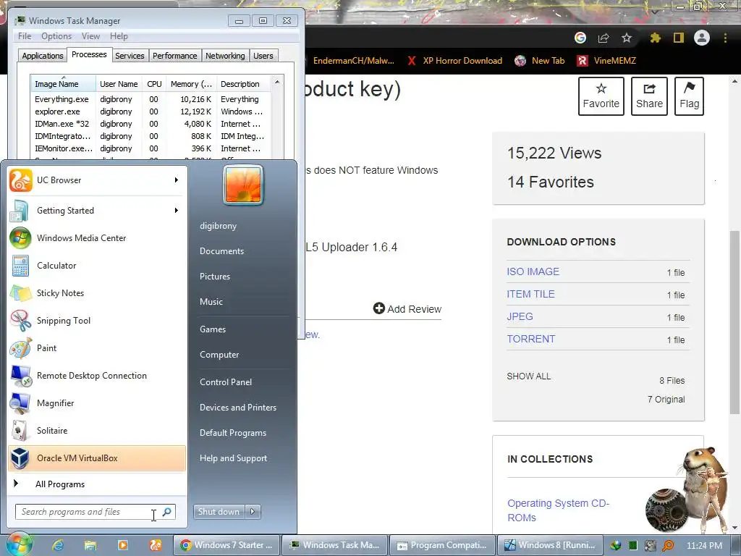The width and height of the screenshot is (741, 556).
Task: Switch to Windows 8 VirtualBox taskbar window
Action: click(550, 545)
